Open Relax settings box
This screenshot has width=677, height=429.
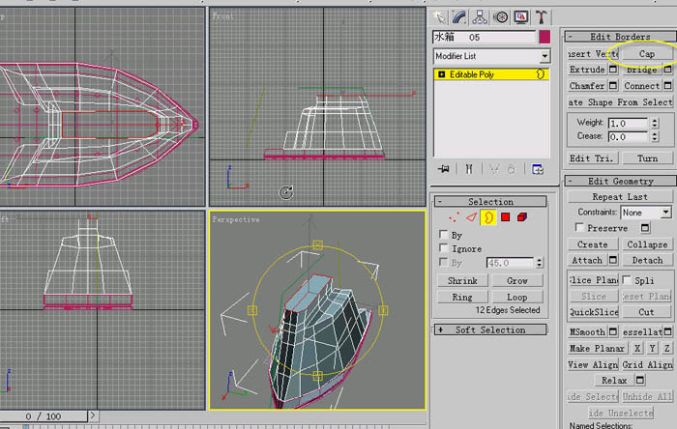[x=640, y=381]
